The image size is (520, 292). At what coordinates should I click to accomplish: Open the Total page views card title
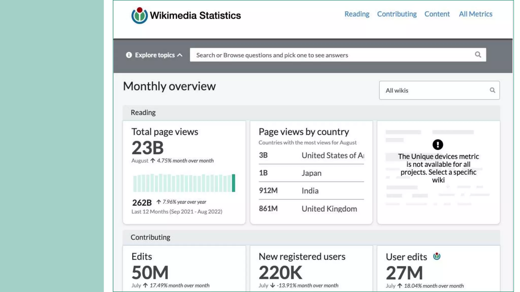coord(165,132)
